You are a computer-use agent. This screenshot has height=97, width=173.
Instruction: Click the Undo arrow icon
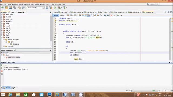[x=19, y=8]
